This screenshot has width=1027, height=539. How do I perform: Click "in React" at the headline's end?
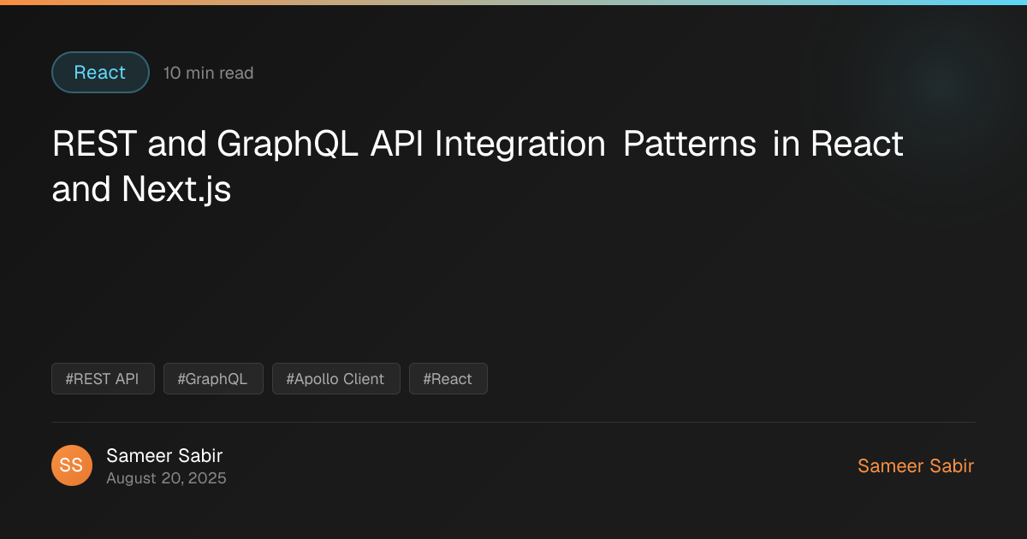click(838, 145)
